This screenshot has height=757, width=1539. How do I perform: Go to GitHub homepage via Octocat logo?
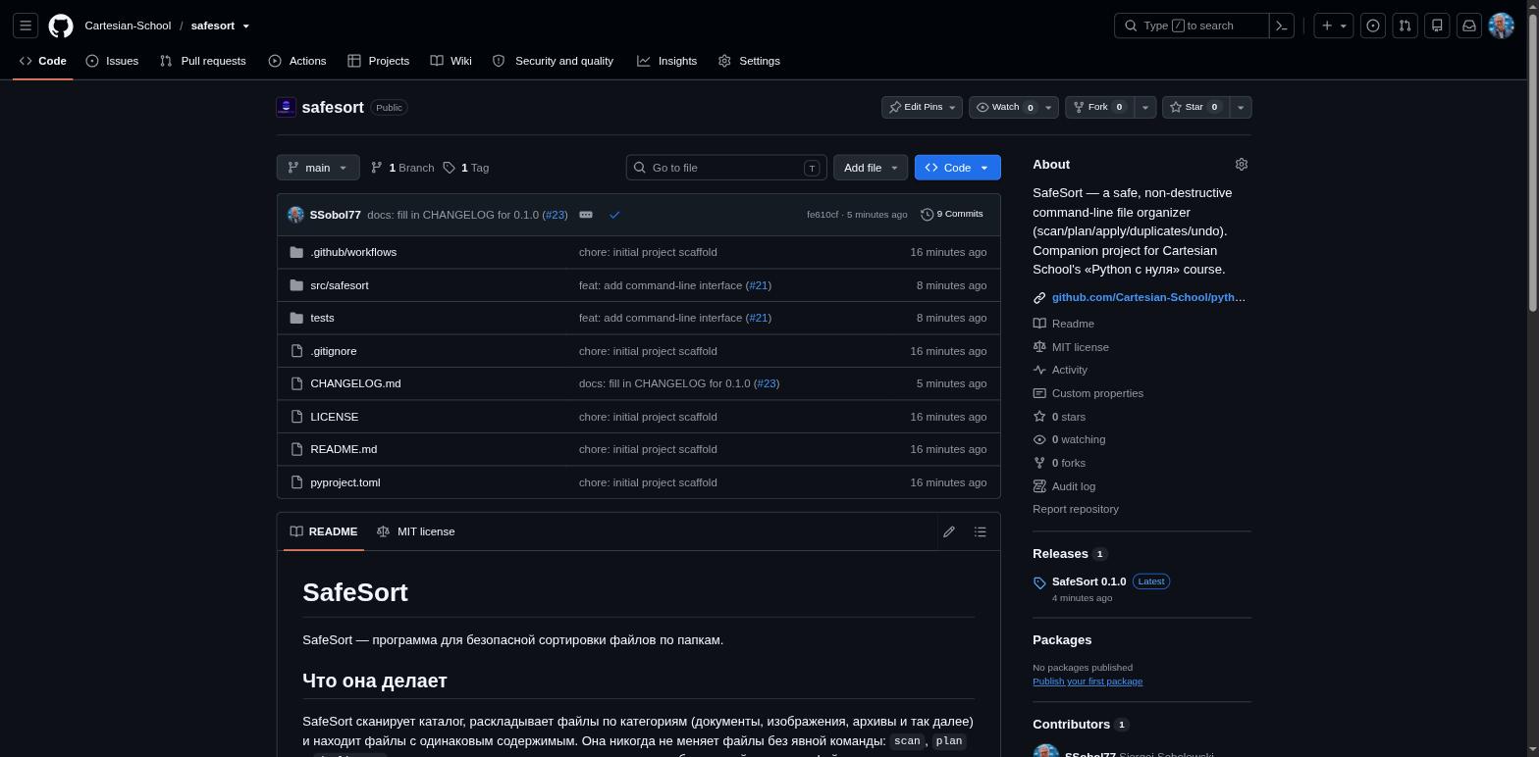(61, 25)
